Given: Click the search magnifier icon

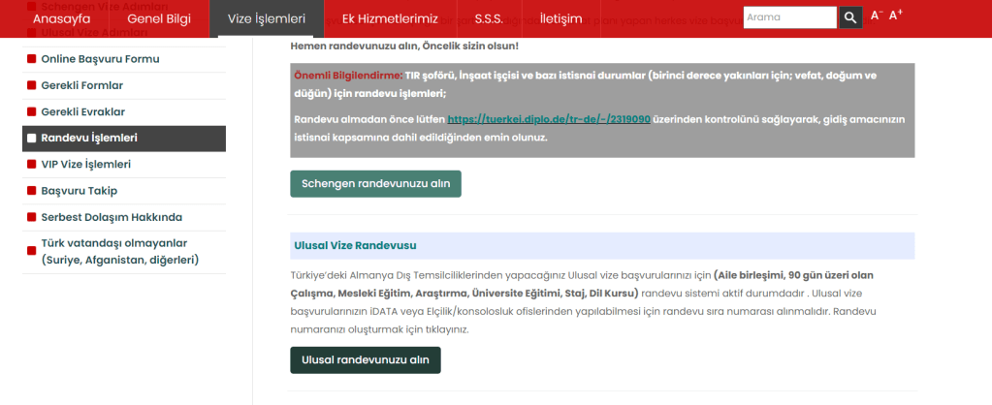Looking at the screenshot, I should (x=850, y=17).
